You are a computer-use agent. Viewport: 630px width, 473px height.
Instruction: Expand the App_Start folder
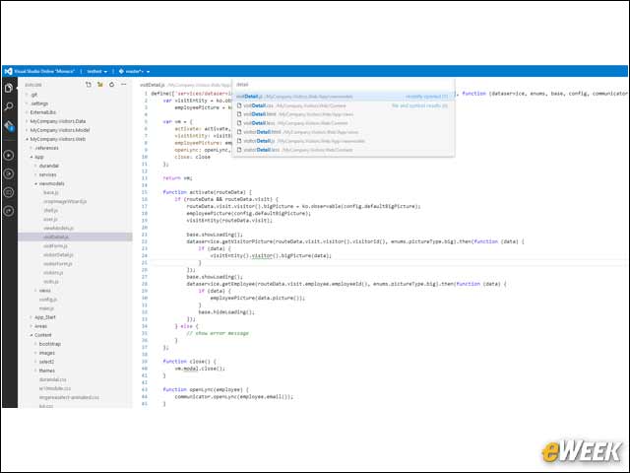coord(44,317)
